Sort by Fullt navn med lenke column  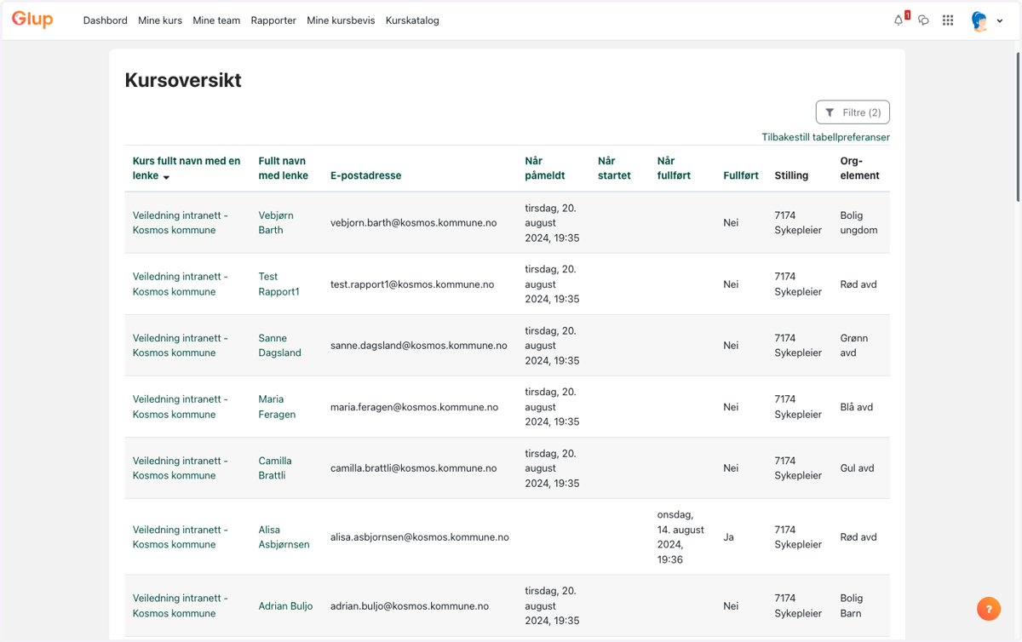[x=283, y=168]
